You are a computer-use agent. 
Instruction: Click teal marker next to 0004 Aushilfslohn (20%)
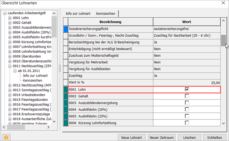65,109
